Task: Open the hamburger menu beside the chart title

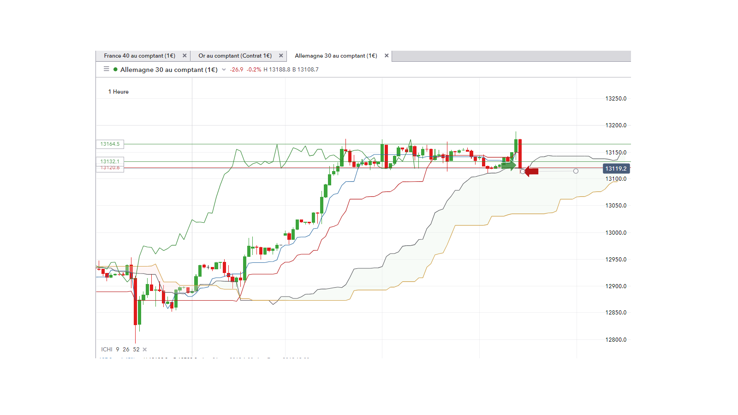Action: coord(107,69)
